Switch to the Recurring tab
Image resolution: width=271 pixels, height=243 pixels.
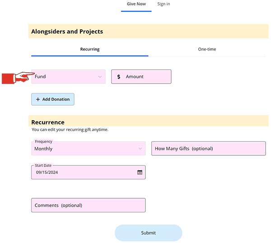point(90,49)
